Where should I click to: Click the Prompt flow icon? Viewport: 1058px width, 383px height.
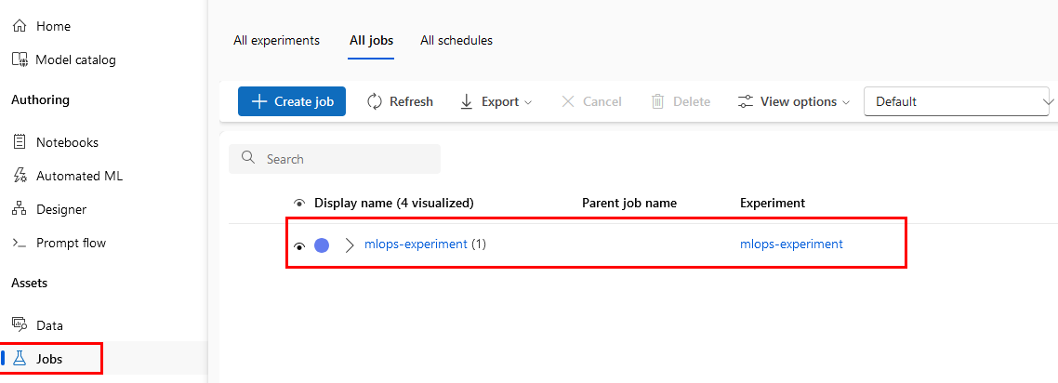[20, 243]
